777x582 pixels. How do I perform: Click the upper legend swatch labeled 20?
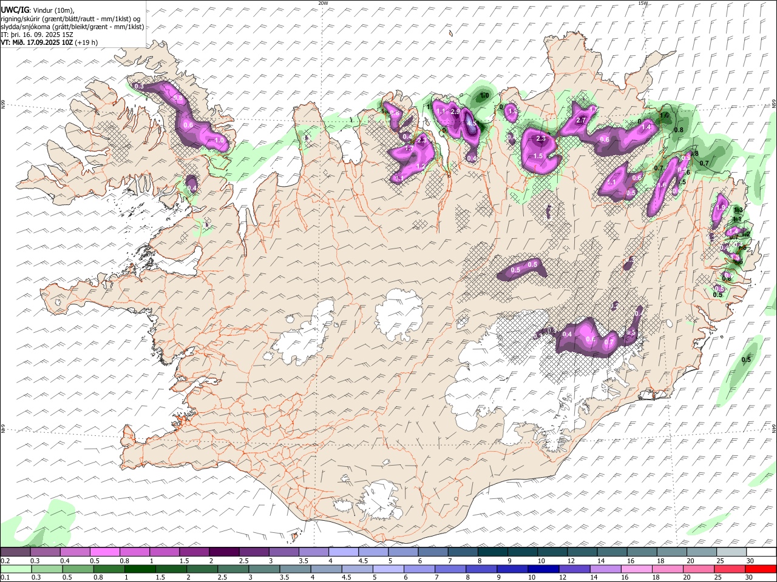coord(702,552)
